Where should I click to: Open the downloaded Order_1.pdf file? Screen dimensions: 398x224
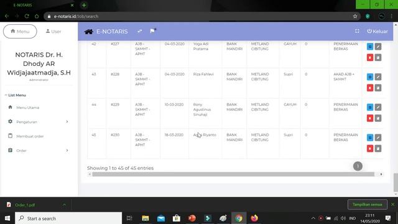25,205
